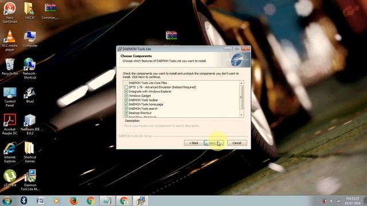This screenshot has width=367, height=206.
Task: Select WinRAR archive icon above the dialog
Action: (x=171, y=35)
